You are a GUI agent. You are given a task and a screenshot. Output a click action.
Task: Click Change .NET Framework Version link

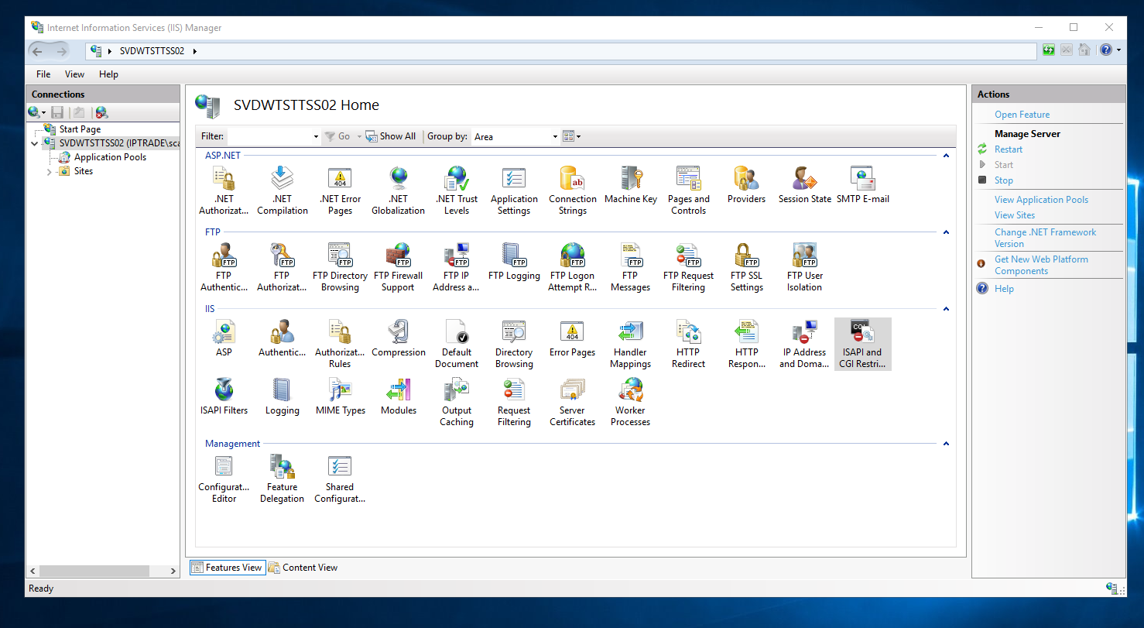click(x=1045, y=238)
